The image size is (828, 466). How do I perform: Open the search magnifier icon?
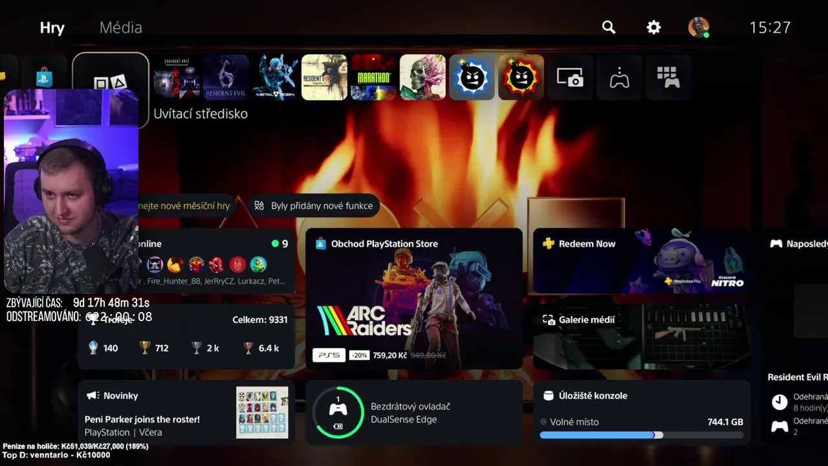pyautogui.click(x=609, y=27)
